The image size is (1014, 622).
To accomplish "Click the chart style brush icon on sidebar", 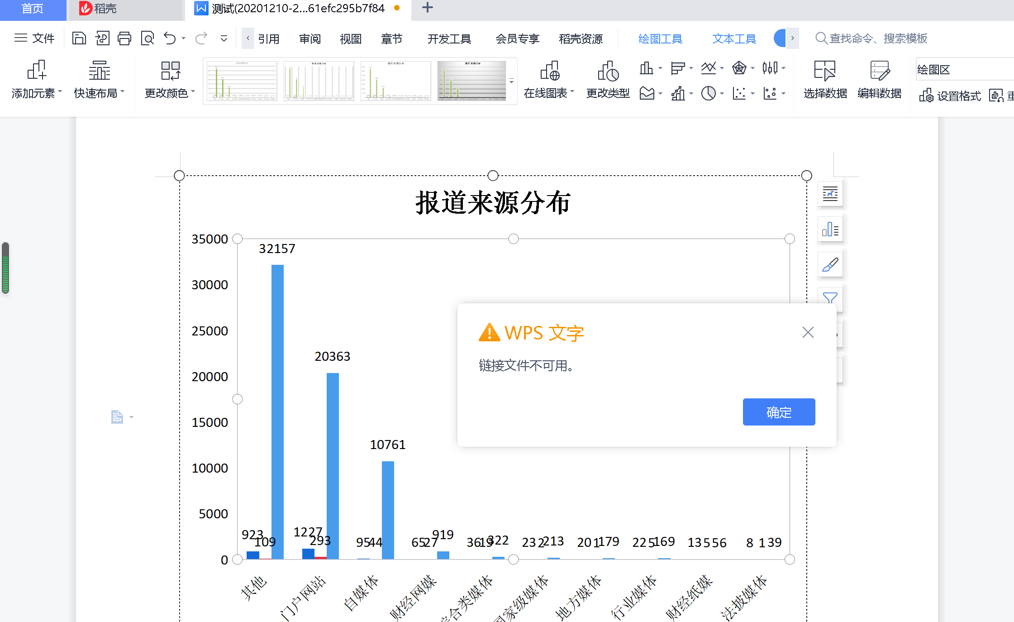I will [x=830, y=264].
